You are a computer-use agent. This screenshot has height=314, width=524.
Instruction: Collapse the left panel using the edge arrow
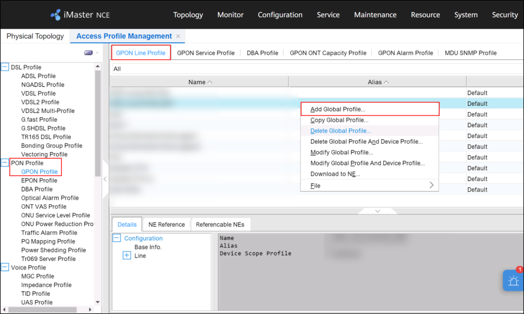click(x=105, y=179)
